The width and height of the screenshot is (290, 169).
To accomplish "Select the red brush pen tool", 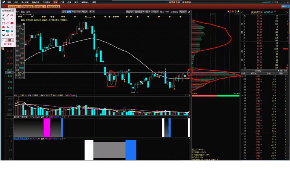I will 7,15.
